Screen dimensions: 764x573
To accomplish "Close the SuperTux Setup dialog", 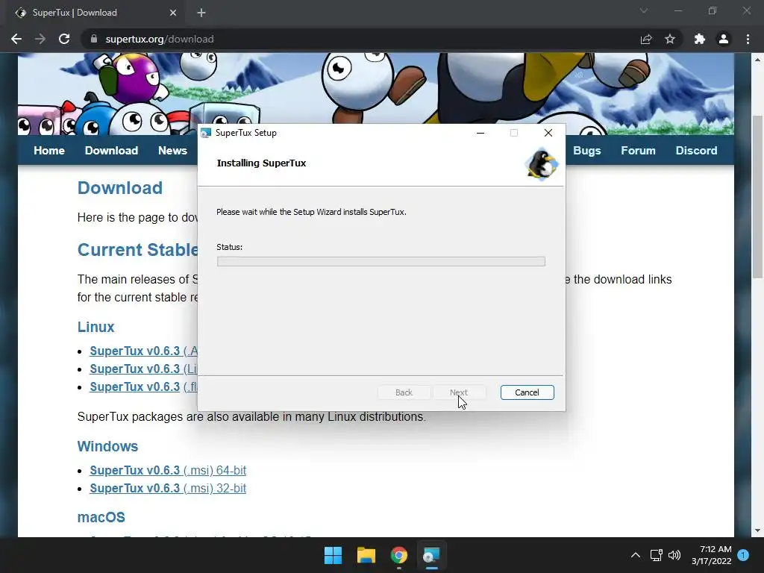I will pos(548,133).
